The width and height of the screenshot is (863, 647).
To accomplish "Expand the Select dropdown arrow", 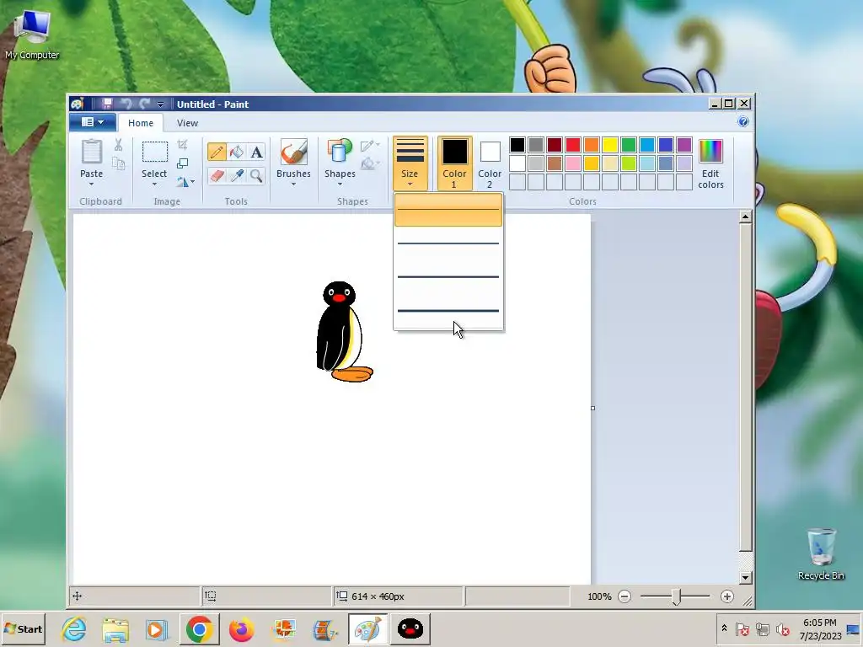I will pos(154,184).
